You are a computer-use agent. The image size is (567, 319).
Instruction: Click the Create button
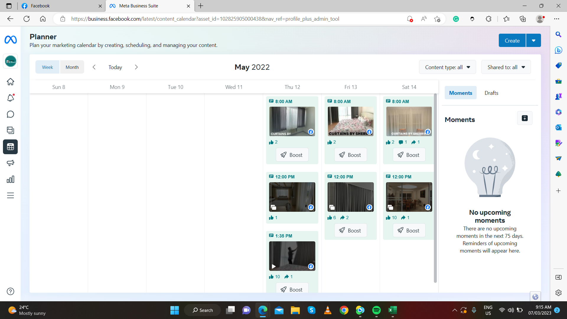512,40
